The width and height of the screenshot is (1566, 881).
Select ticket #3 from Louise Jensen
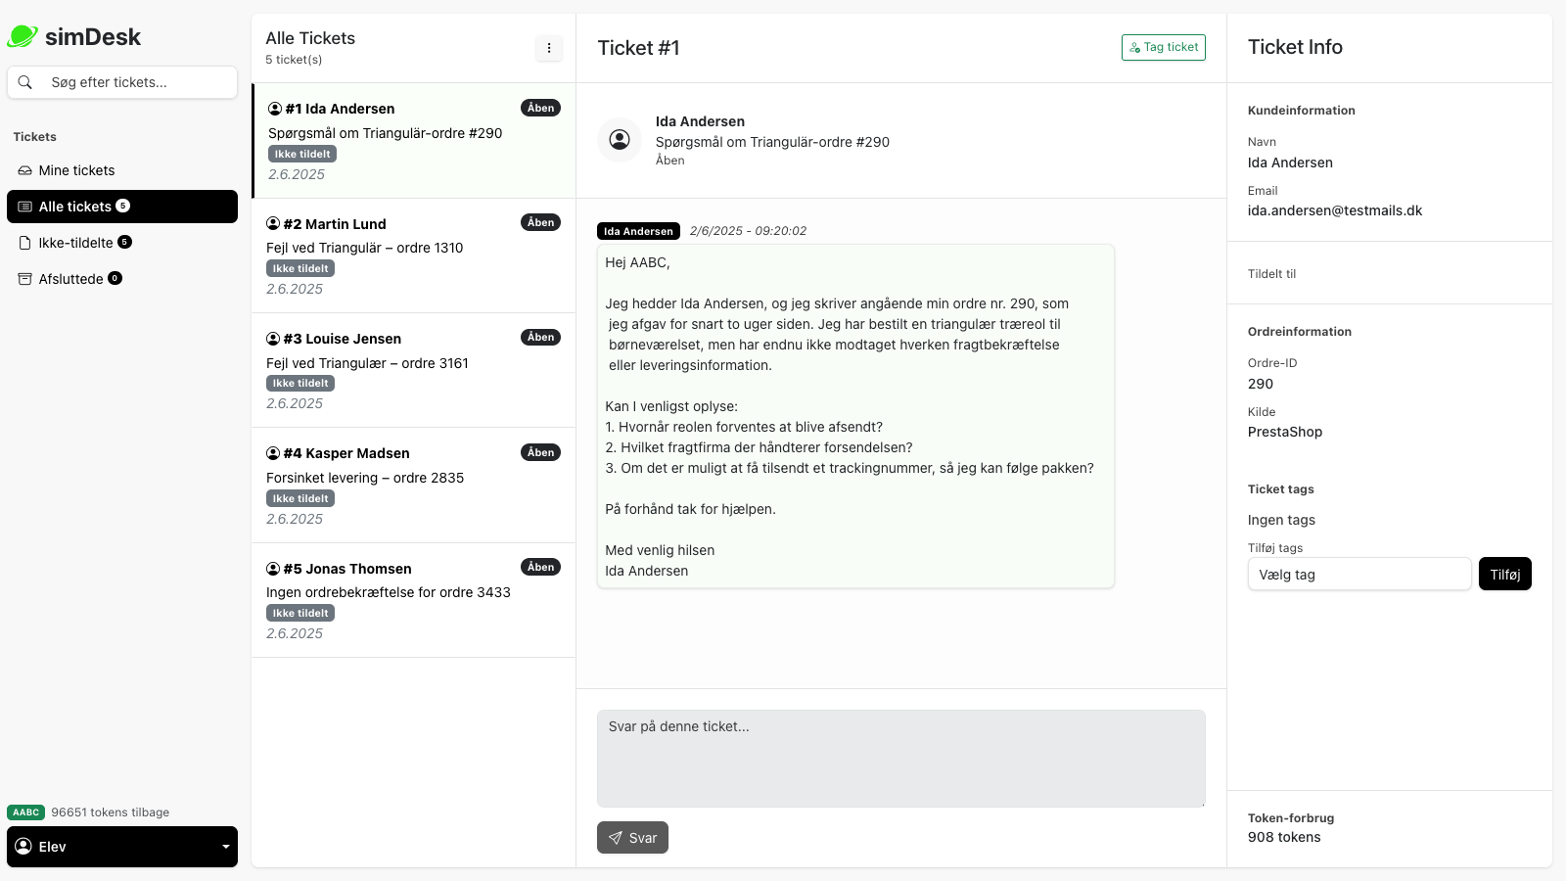(x=411, y=370)
